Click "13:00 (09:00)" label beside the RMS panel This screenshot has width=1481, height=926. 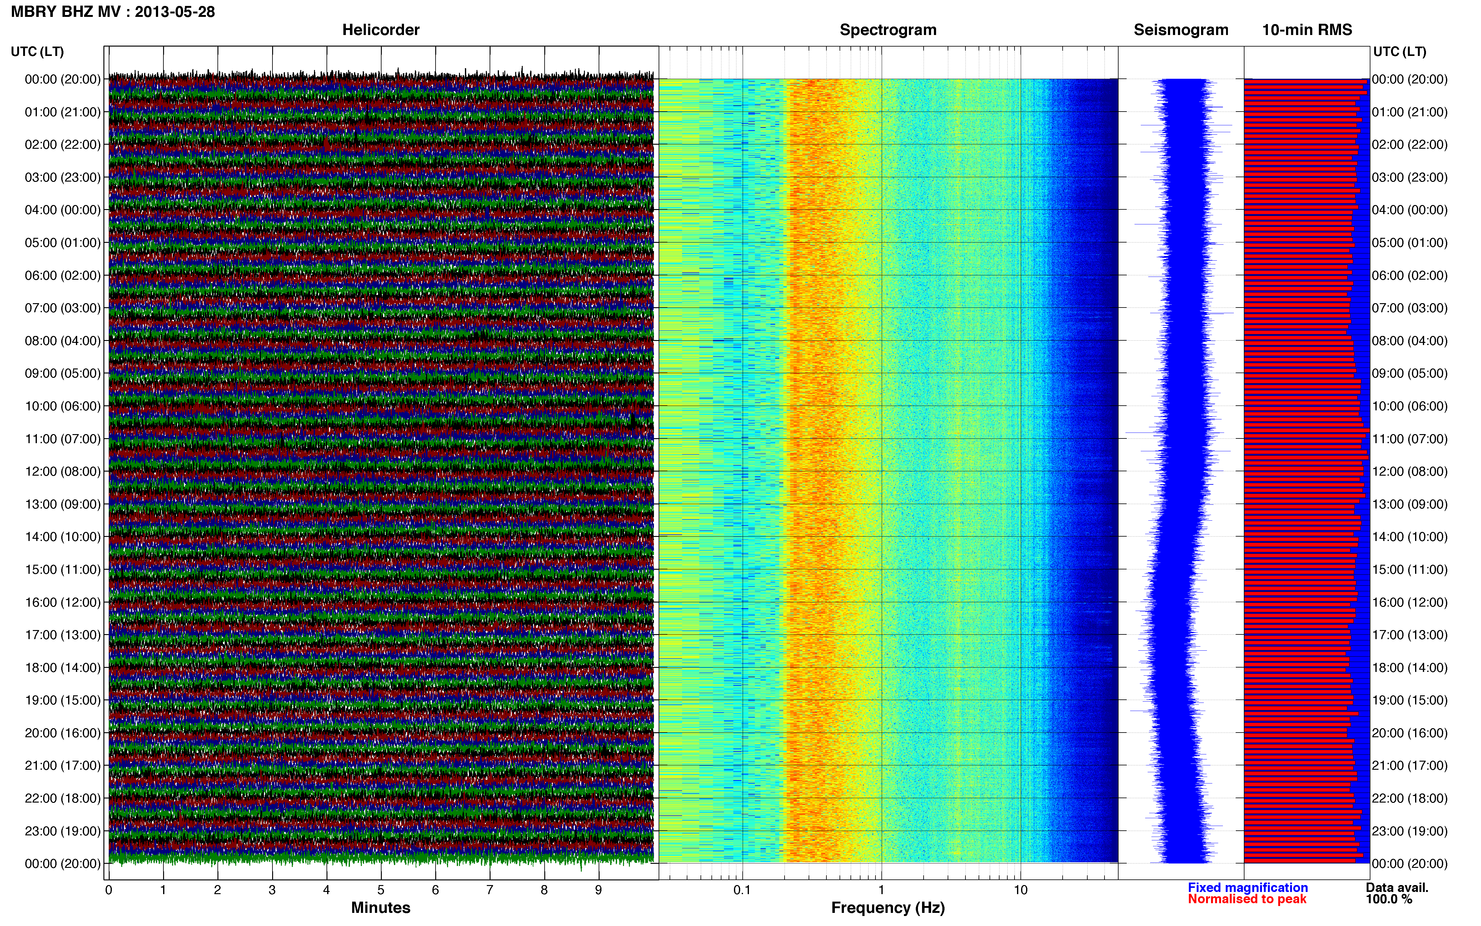1409,505
